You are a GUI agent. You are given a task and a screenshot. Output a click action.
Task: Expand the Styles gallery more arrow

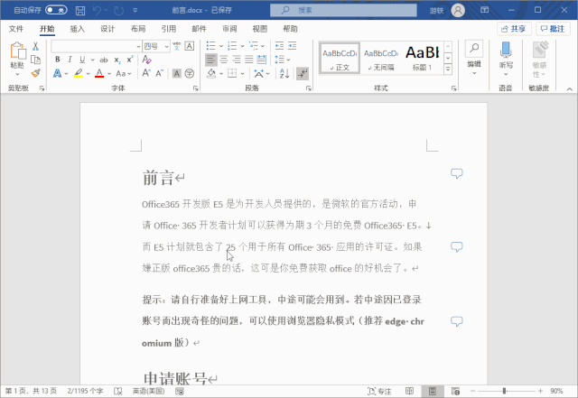448,69
